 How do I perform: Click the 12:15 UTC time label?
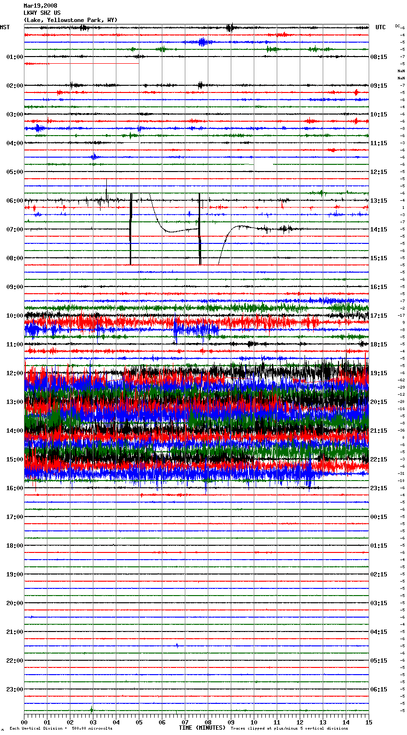pos(379,172)
